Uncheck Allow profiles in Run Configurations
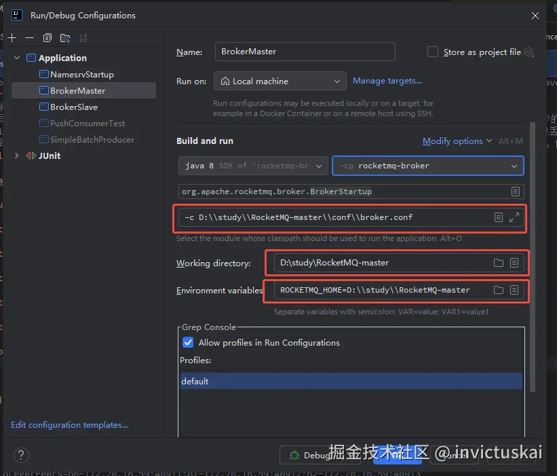This screenshot has width=557, height=476. point(188,342)
